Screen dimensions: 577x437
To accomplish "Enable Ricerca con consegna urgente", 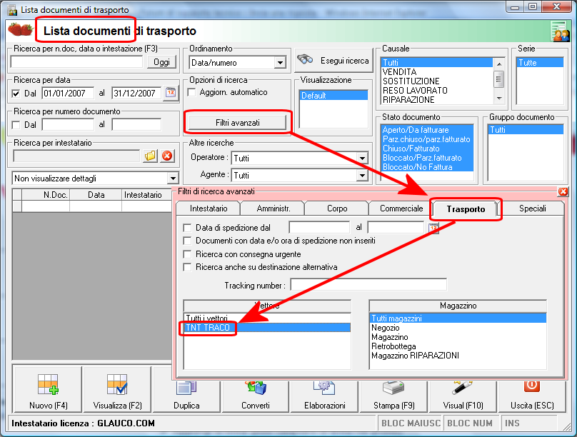I will 187,254.
